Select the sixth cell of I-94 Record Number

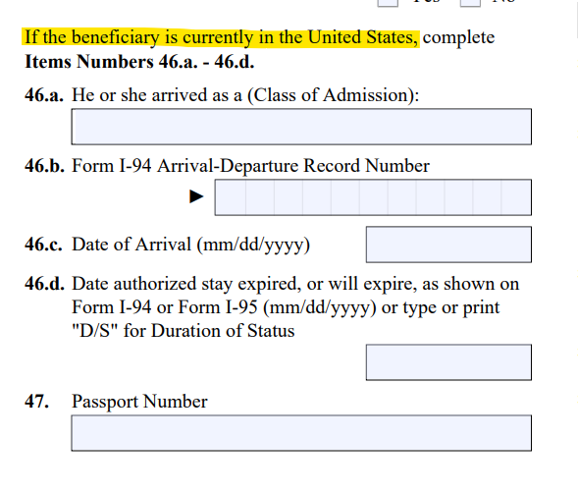[374, 197]
